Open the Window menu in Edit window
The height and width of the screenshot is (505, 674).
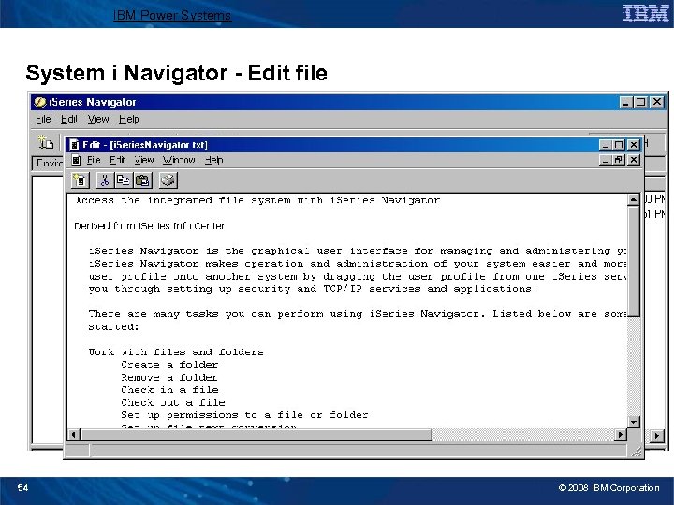pos(179,160)
